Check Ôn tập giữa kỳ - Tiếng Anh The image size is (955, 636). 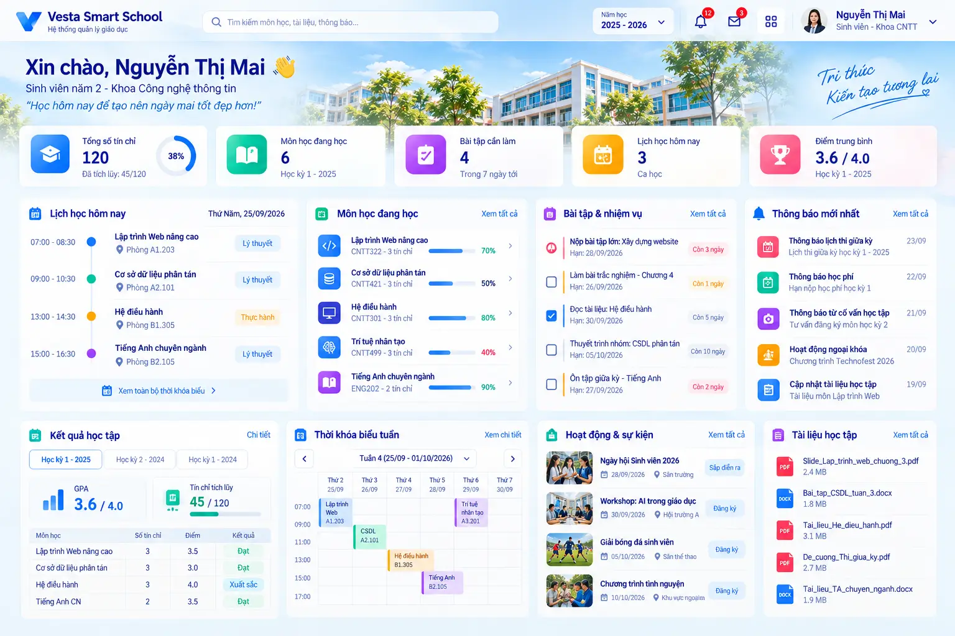click(x=551, y=384)
